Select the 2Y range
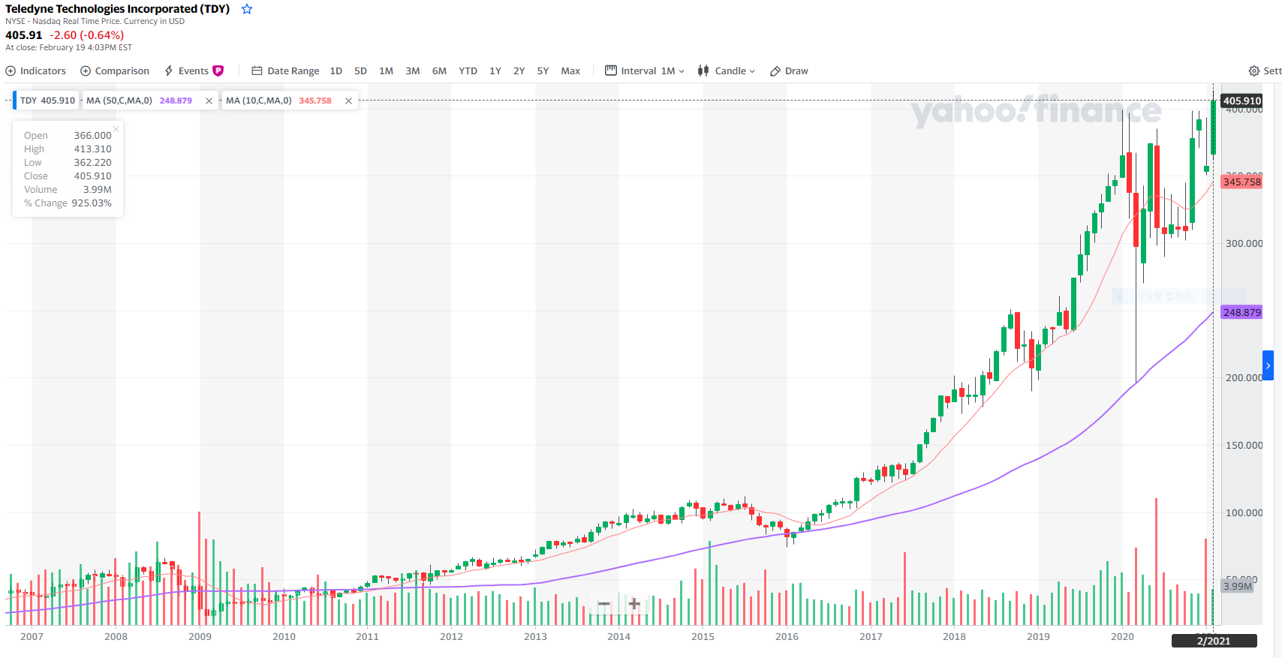Screen dimensions: 1282x658 [x=519, y=71]
